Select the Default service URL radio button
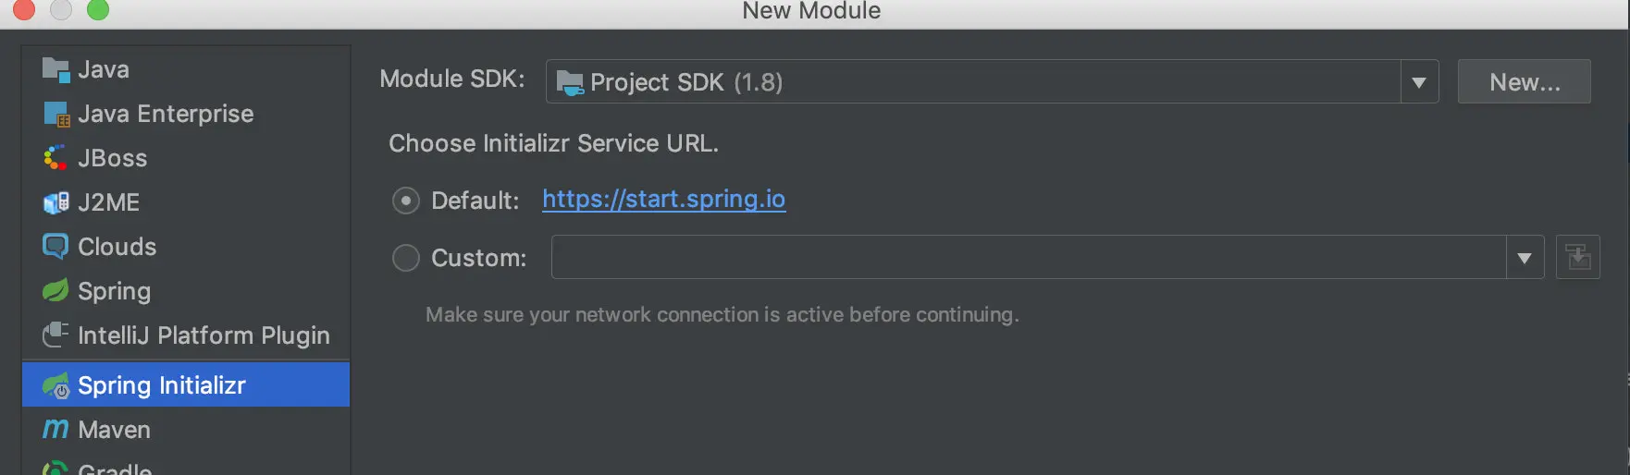Screen dimensions: 1630x475 406,201
